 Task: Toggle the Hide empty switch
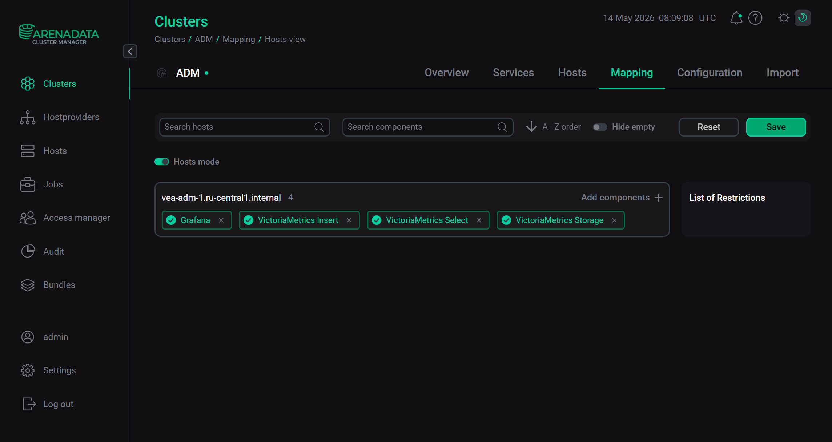point(600,127)
